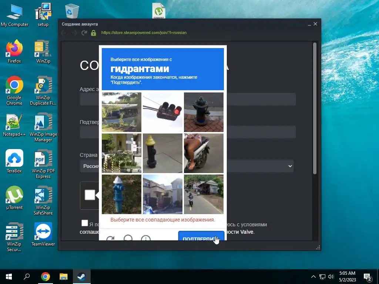Launch Notepad++ from the desktop
This screenshot has height=284, width=379.
14,125
